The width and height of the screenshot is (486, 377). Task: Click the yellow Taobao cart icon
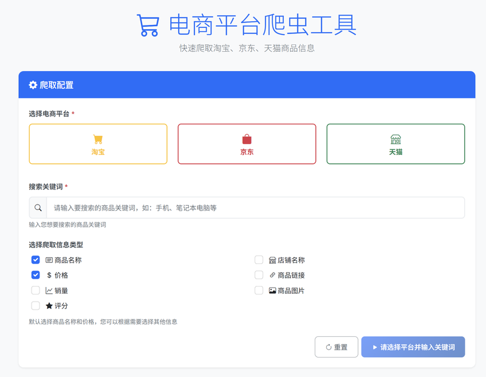point(98,140)
